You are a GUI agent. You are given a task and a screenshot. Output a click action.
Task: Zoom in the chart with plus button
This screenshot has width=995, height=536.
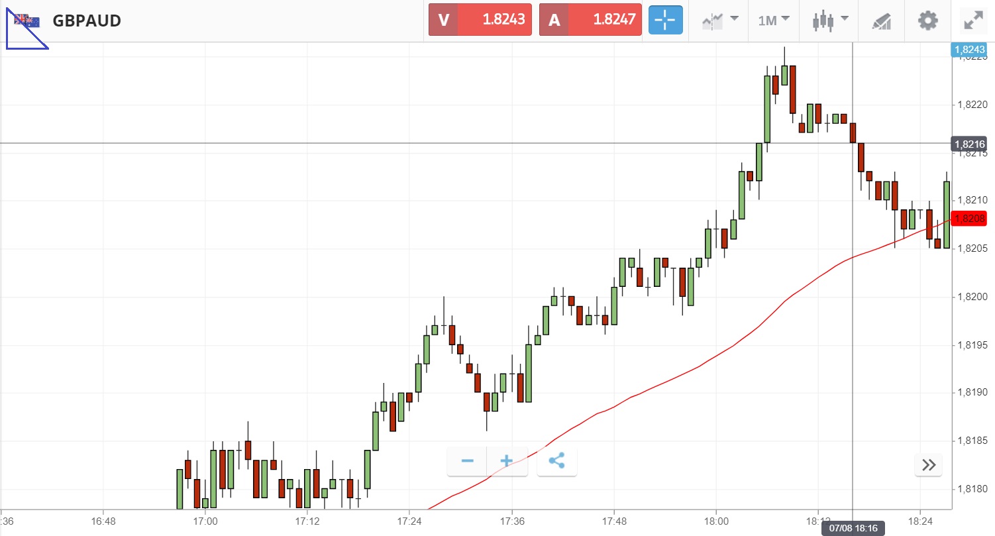[x=507, y=461]
